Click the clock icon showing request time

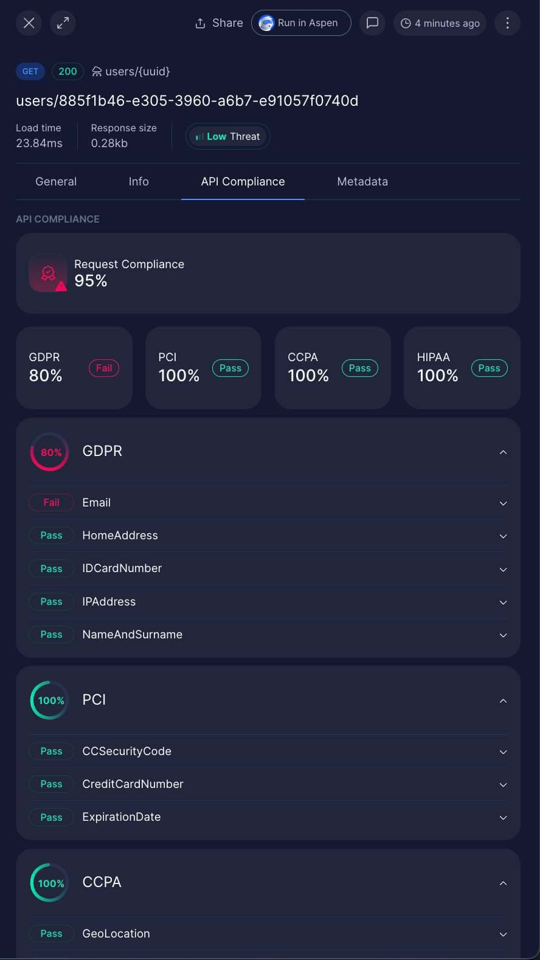[x=405, y=23]
